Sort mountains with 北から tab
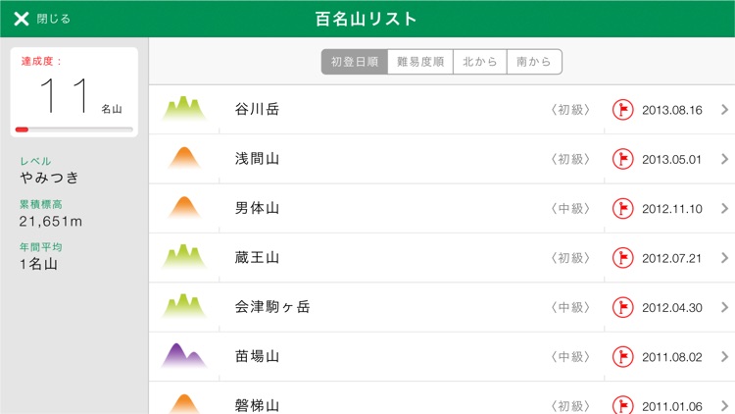 479,62
